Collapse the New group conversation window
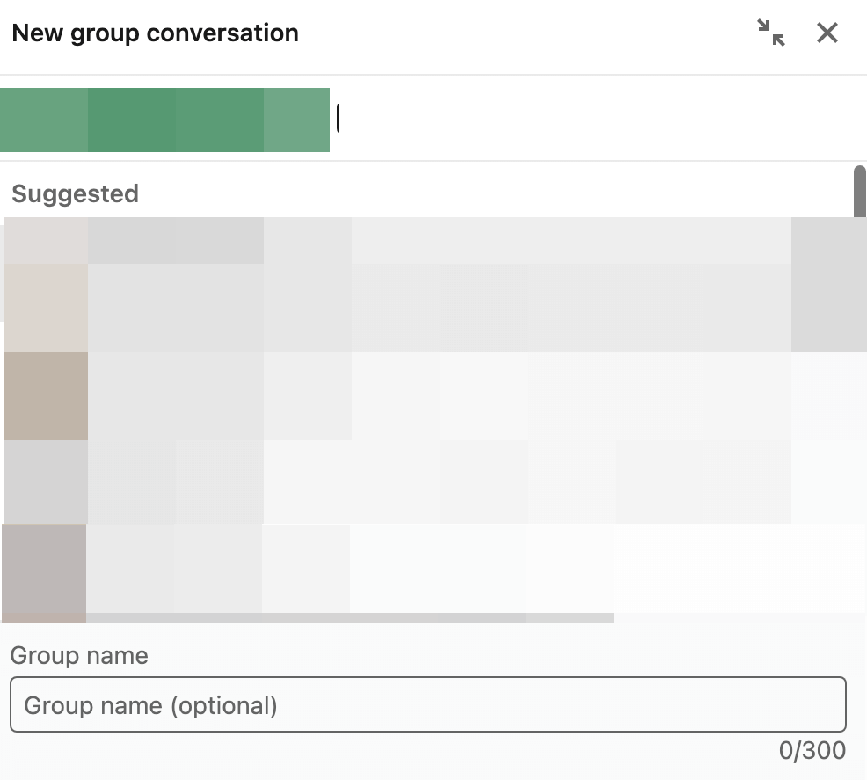Image resolution: width=867 pixels, height=780 pixels. pyautogui.click(x=771, y=33)
